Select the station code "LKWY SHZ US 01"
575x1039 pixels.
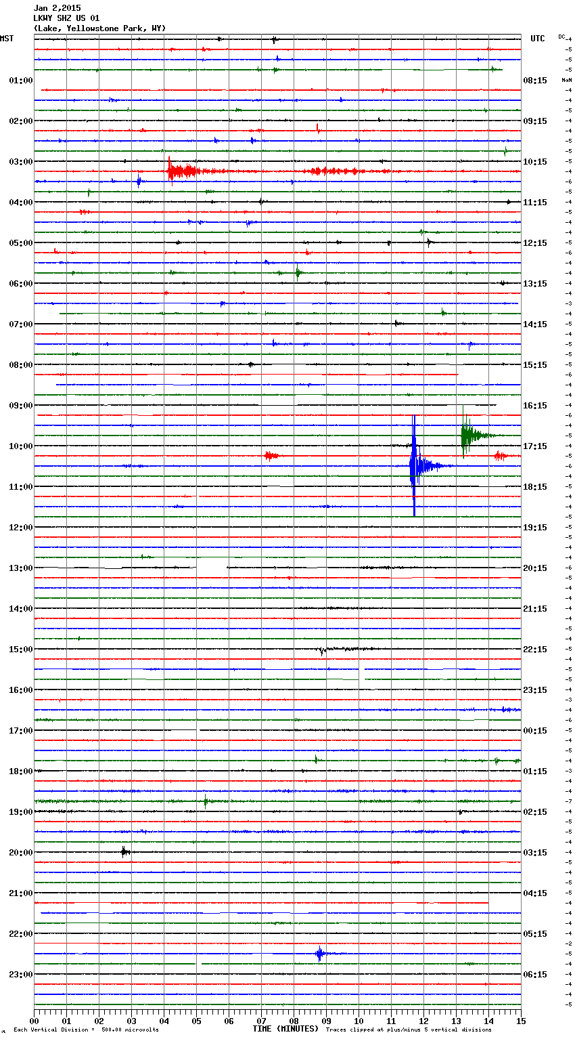point(66,18)
